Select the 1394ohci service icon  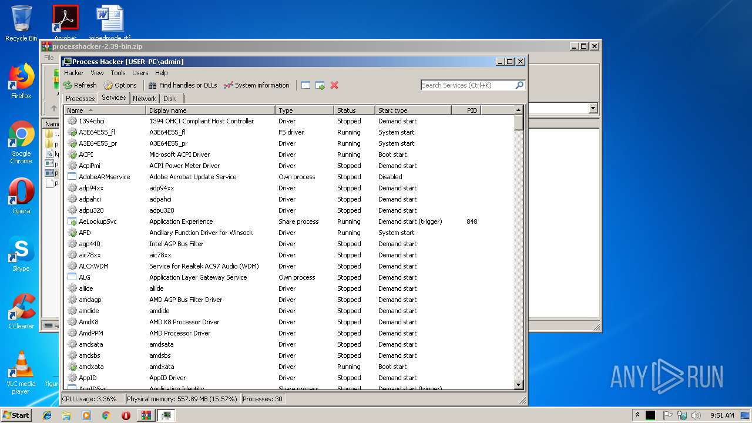(72, 121)
